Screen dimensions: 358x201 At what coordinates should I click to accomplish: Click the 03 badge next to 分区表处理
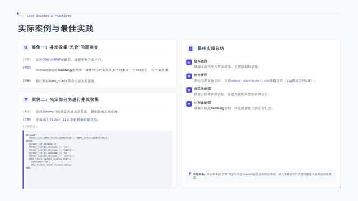tap(189, 90)
